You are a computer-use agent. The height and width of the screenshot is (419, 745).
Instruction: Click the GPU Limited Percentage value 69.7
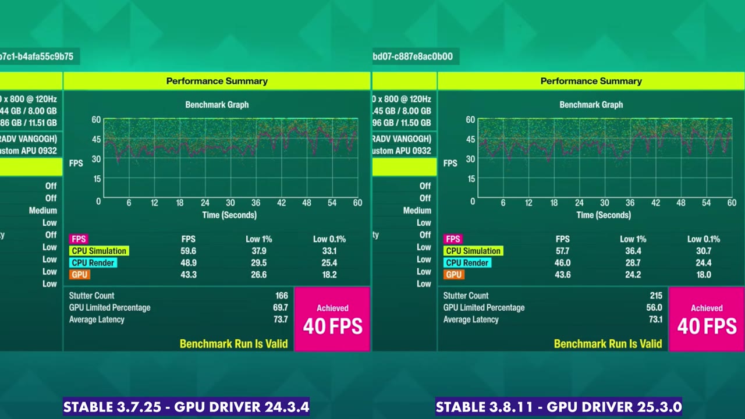[x=281, y=307]
